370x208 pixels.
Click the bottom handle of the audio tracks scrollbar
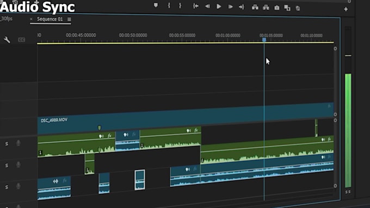click(335, 186)
